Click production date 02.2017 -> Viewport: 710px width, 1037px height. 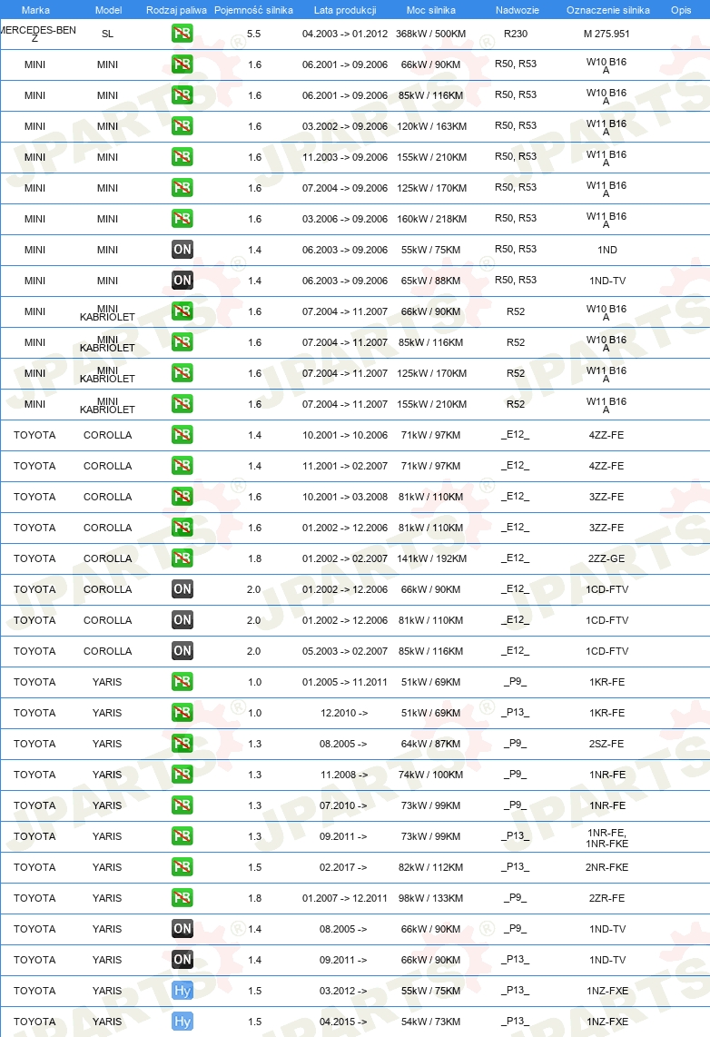click(x=343, y=867)
